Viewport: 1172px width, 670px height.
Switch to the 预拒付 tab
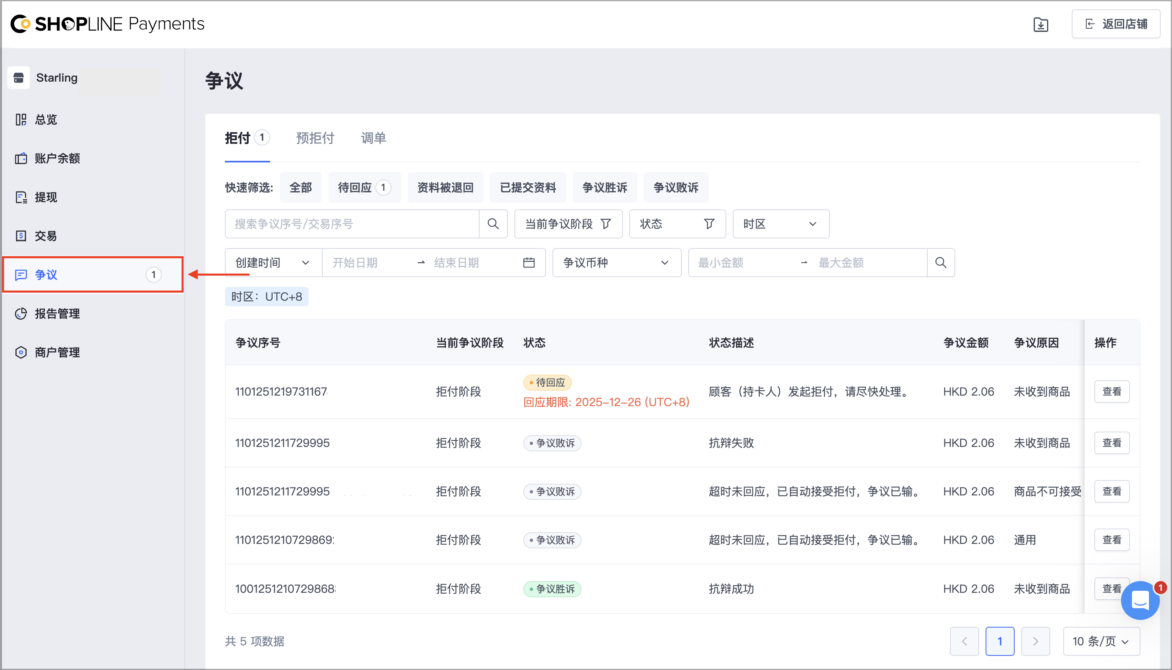click(x=315, y=138)
